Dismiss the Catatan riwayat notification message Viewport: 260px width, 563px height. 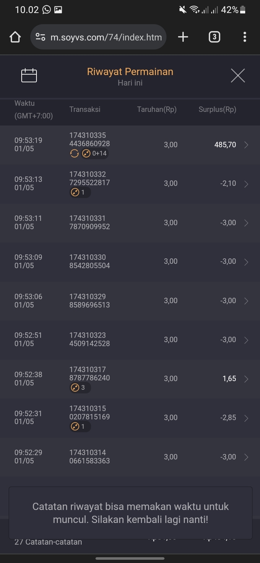[130, 513]
